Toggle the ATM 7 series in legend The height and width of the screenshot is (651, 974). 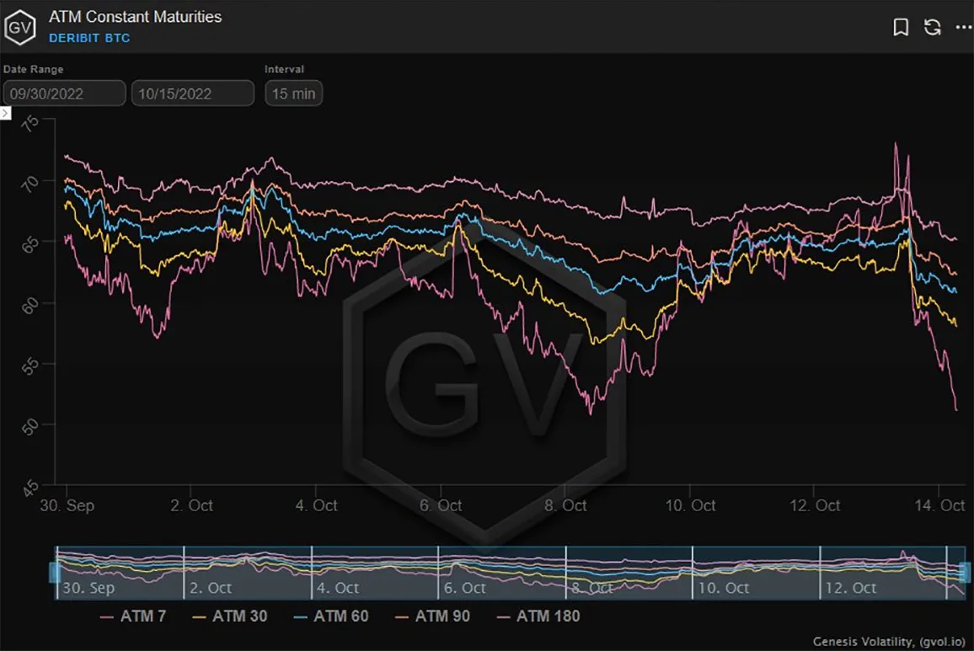133,616
